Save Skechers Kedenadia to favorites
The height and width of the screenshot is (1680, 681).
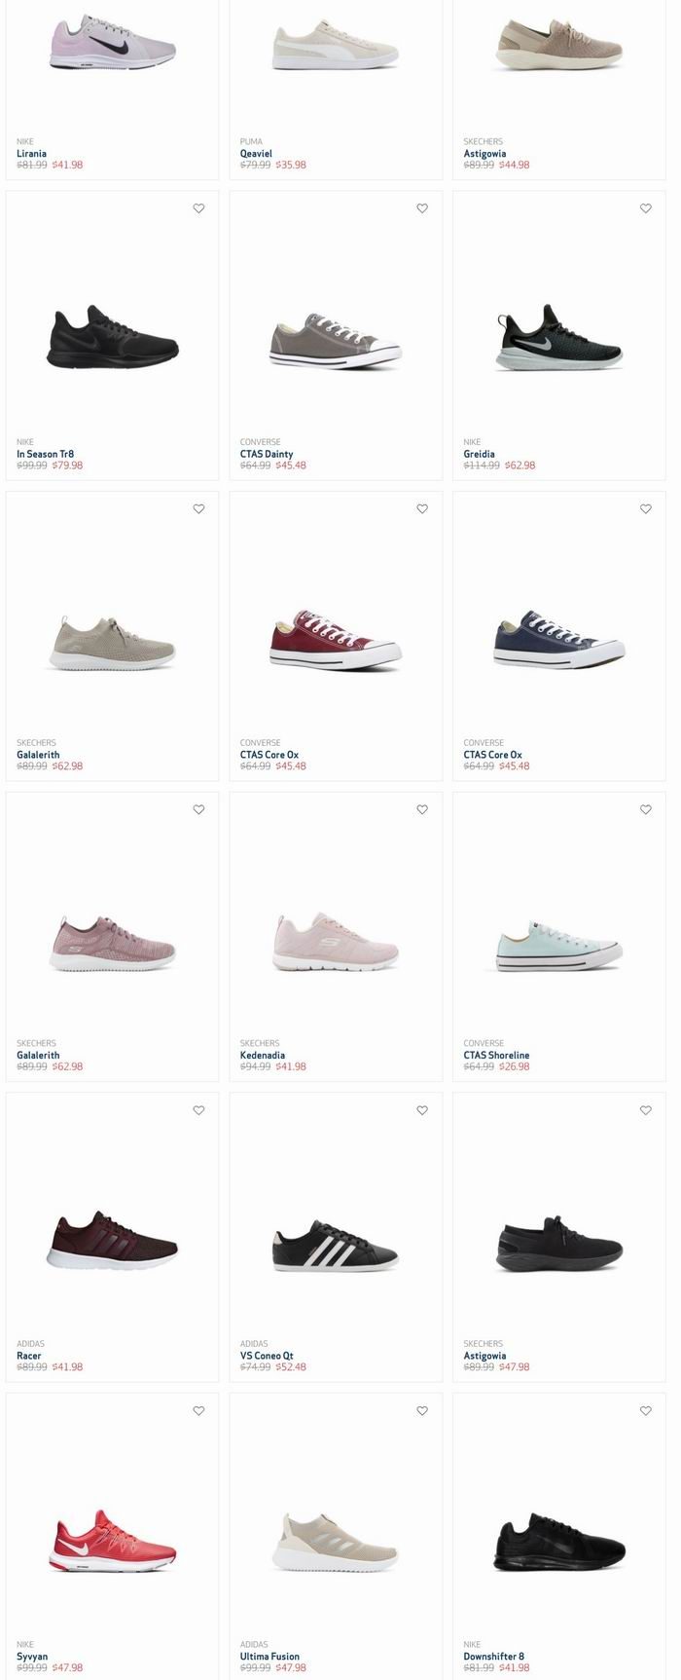(422, 810)
